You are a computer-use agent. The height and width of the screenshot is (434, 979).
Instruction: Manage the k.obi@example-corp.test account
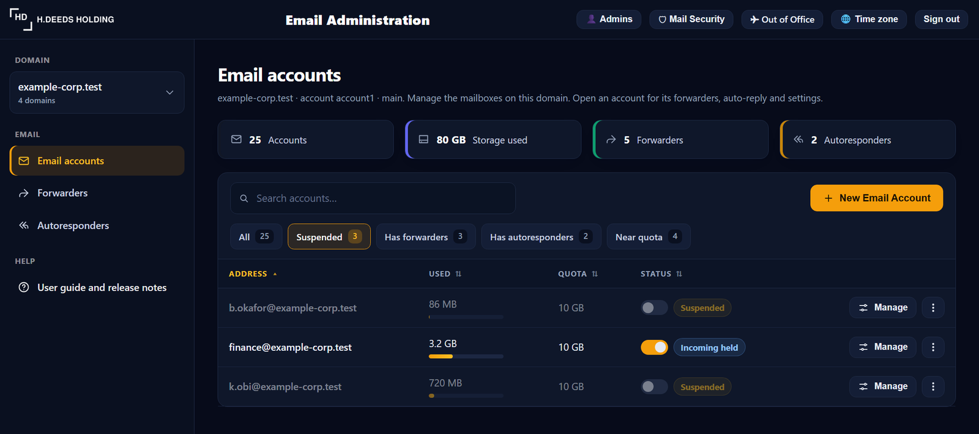coord(882,386)
